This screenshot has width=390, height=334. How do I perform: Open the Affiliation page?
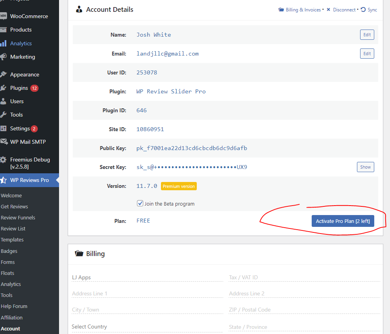(12, 317)
